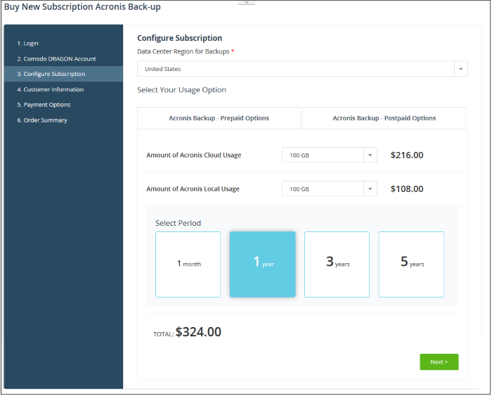Viewport: 492px width, 396px height.
Task: Select the 3 years period
Action: point(337,264)
